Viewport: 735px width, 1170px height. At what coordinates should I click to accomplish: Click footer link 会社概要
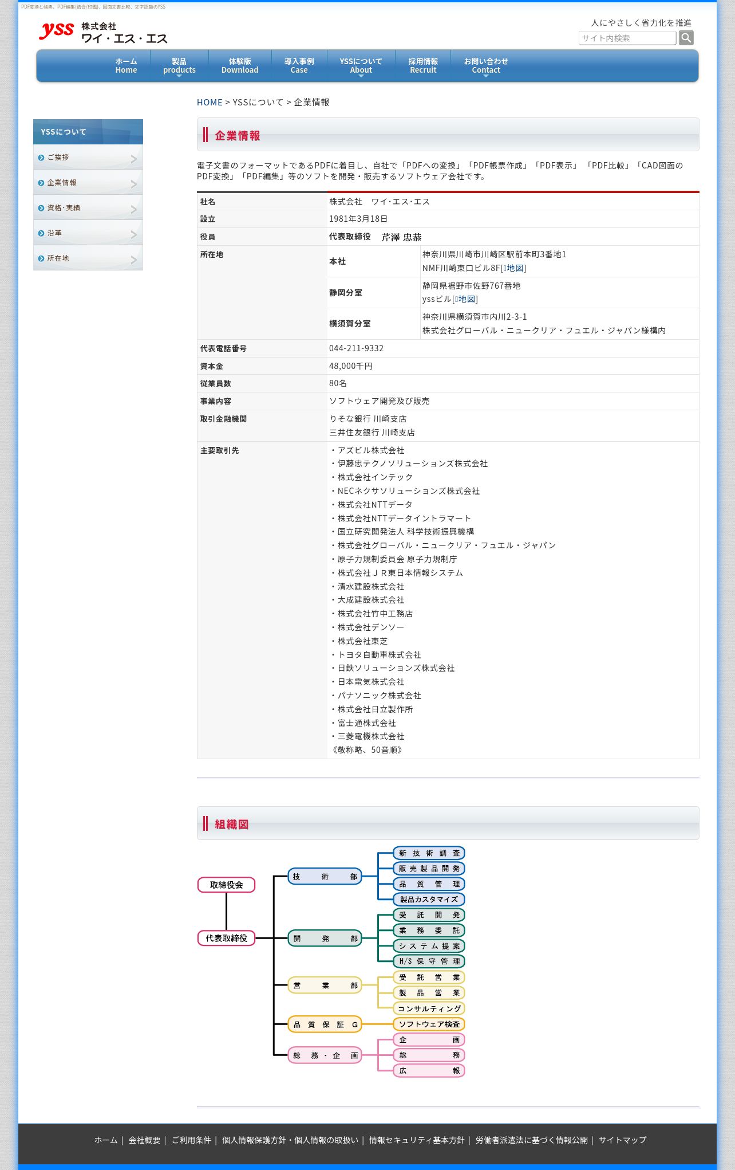click(144, 1140)
